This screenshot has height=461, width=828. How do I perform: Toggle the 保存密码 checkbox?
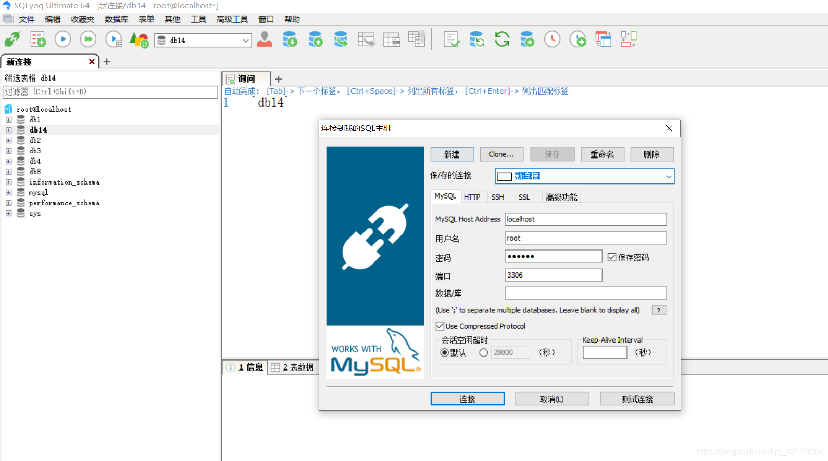[612, 257]
